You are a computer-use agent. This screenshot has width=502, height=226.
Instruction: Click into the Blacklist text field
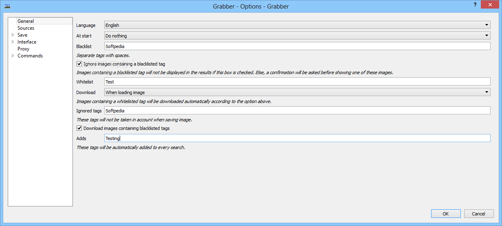[x=297, y=46]
